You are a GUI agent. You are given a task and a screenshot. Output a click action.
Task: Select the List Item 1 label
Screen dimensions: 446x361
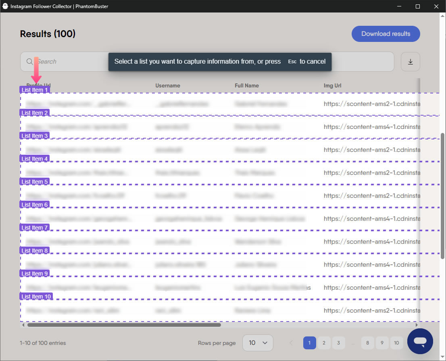(x=35, y=90)
